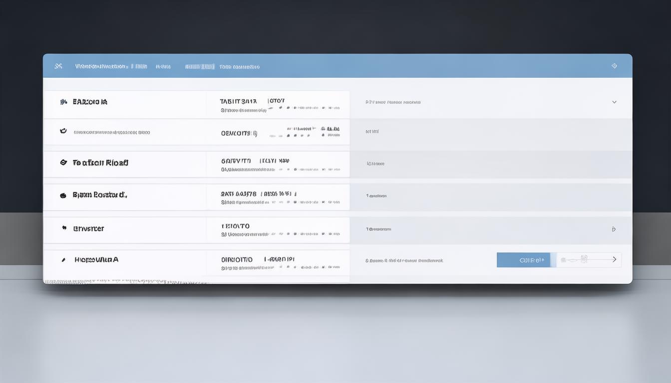Open the first text item in the header bar
Image resolution: width=671 pixels, height=383 pixels.
tap(101, 66)
